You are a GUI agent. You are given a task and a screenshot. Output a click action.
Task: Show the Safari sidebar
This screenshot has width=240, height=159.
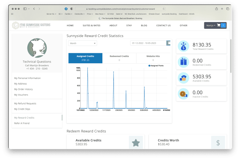coord(25,8)
